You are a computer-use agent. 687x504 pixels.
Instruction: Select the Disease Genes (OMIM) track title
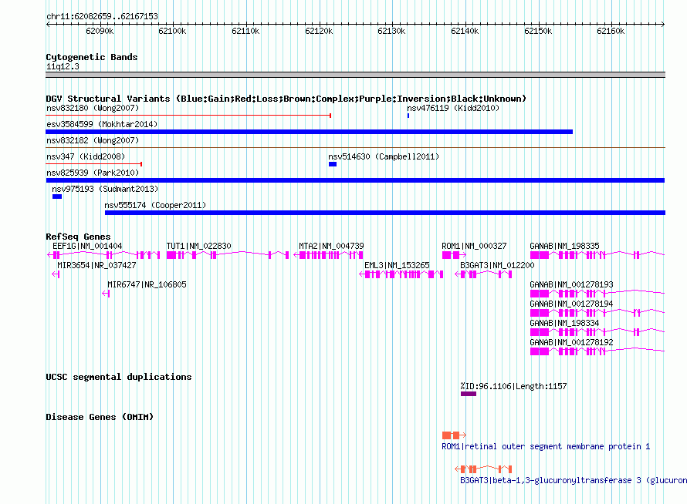coord(100,417)
